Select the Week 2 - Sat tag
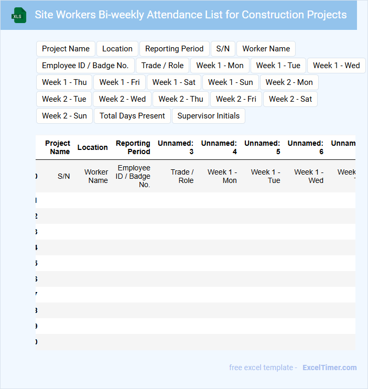The image size is (368, 389). [x=290, y=99]
